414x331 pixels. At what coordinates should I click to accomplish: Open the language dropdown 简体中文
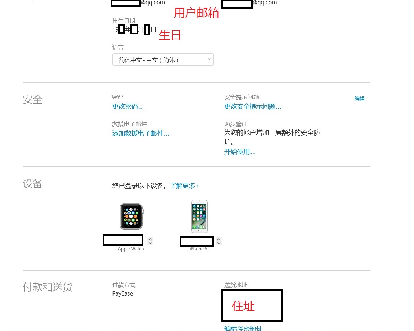(163, 60)
